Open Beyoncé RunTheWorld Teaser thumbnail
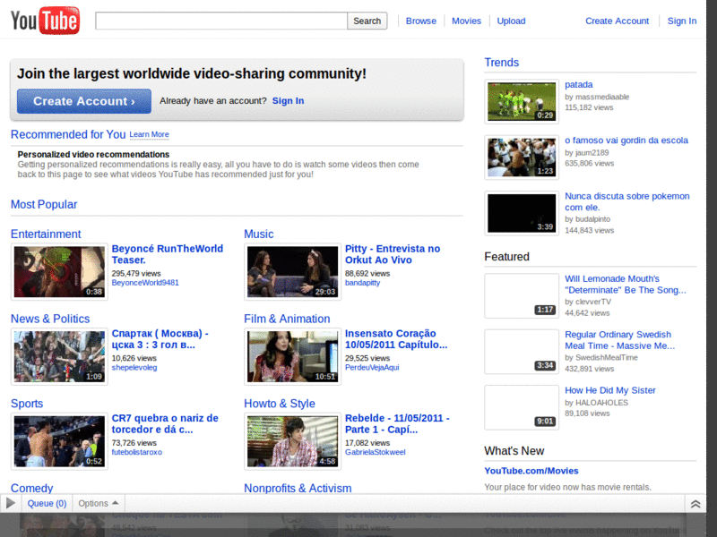This screenshot has width=717, height=537. 59,272
